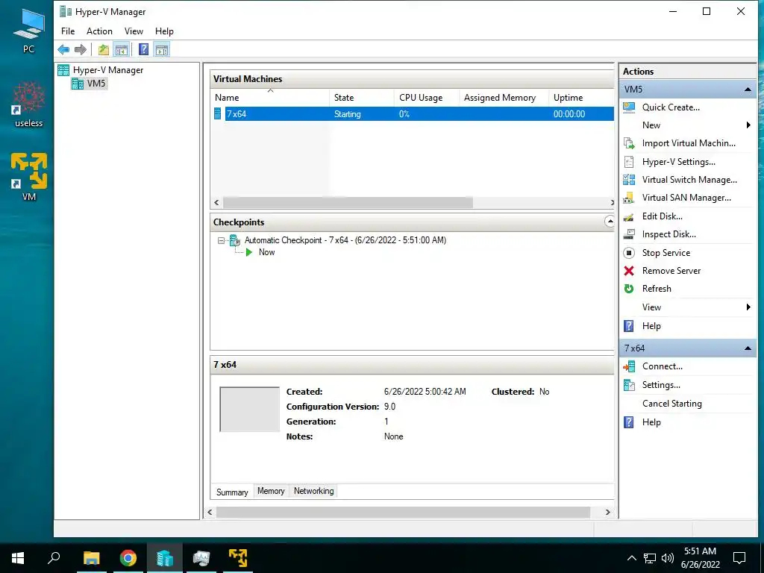Sort by the CPU Usage column header
The image size is (764, 573).
point(426,98)
